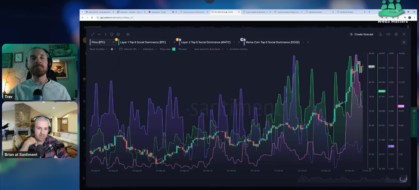
Task: Expand the Axis max/min Auto/Auto dropdown
Action: pyautogui.click(x=209, y=49)
